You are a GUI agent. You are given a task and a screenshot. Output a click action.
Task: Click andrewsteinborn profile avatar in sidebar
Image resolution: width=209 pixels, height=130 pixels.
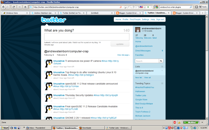[x=138, y=30]
